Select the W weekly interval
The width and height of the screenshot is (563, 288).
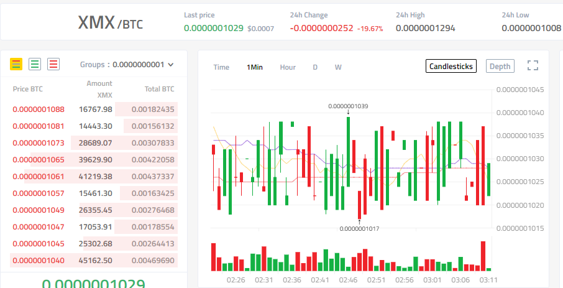[338, 67]
